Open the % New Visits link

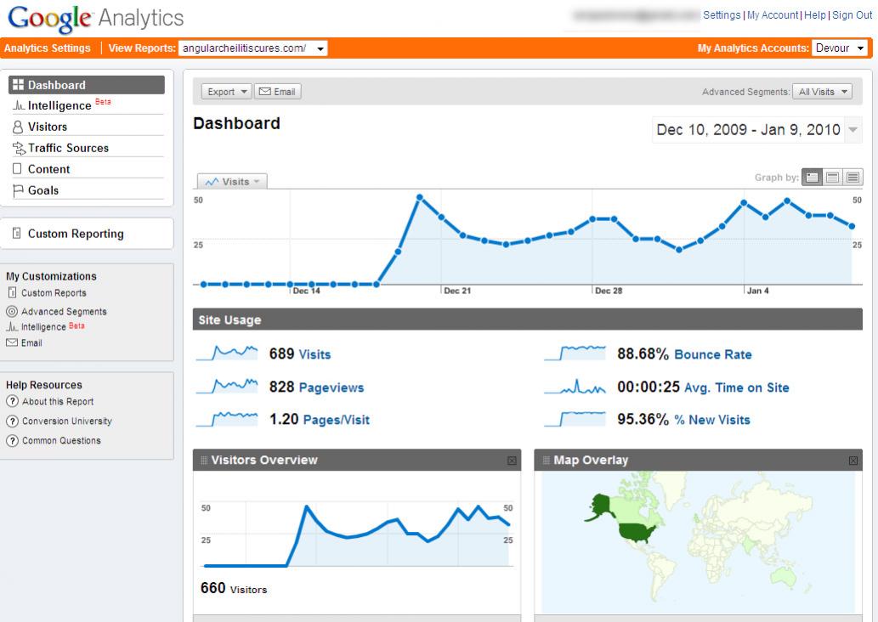712,420
